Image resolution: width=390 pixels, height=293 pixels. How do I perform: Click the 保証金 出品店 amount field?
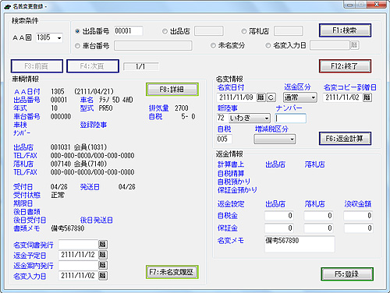tap(279, 228)
